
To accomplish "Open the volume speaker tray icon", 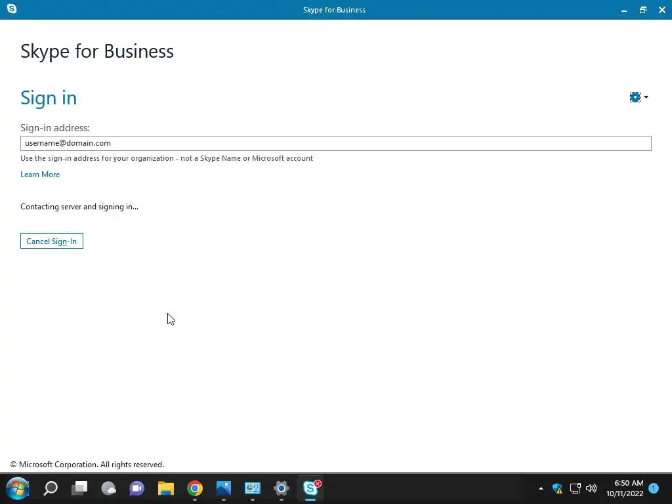I will [591, 488].
